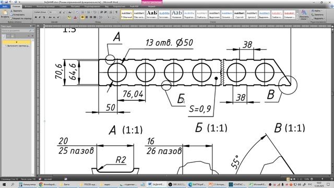Increase font size with grow-font icon

60,12
